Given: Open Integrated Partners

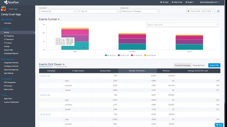Looking at the screenshot, I should point(11,63).
